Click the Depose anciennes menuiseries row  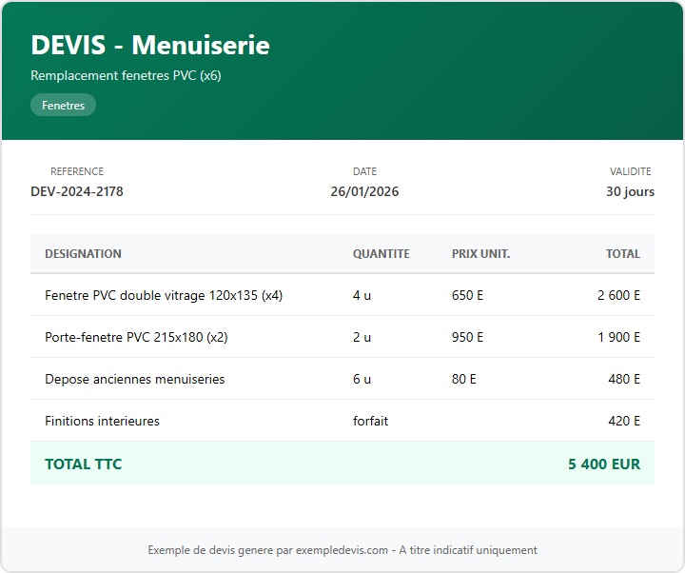click(134, 379)
